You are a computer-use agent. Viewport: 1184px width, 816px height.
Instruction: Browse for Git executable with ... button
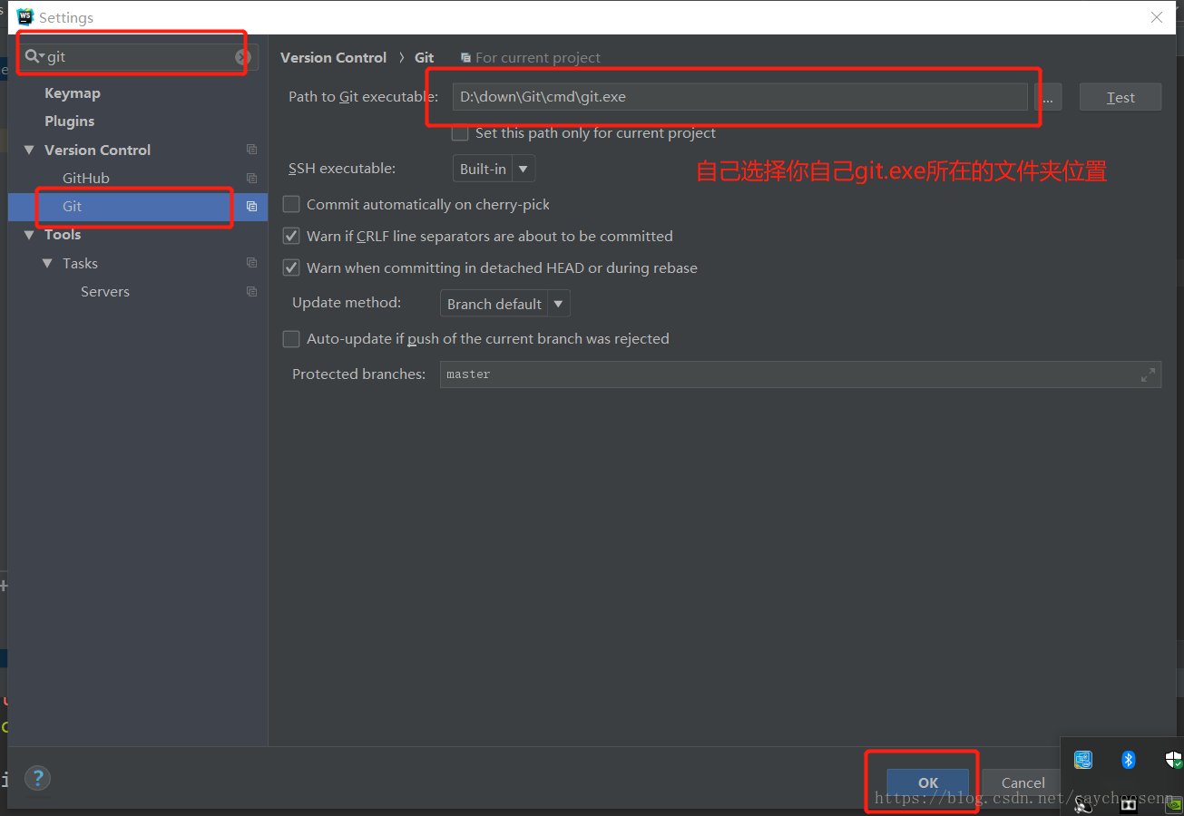click(x=1047, y=97)
